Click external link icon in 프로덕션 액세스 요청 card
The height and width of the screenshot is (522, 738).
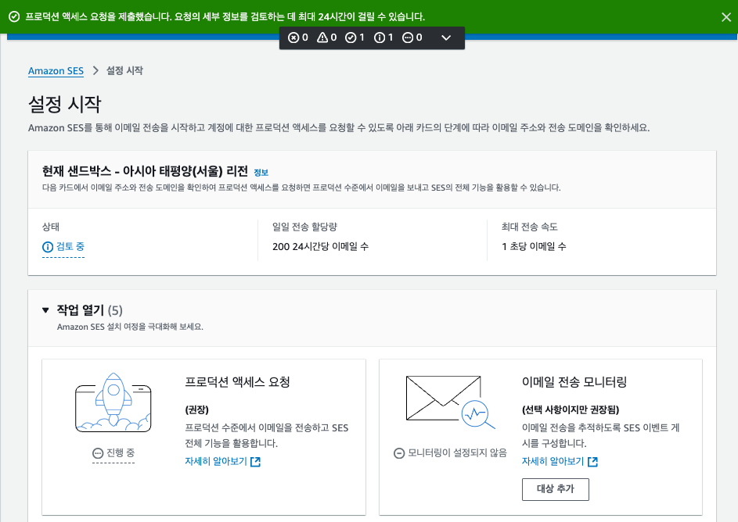tap(255, 462)
